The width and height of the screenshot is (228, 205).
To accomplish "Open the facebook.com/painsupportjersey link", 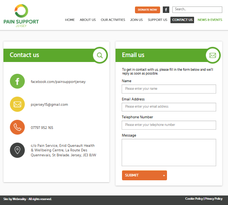I will tap(58, 82).
